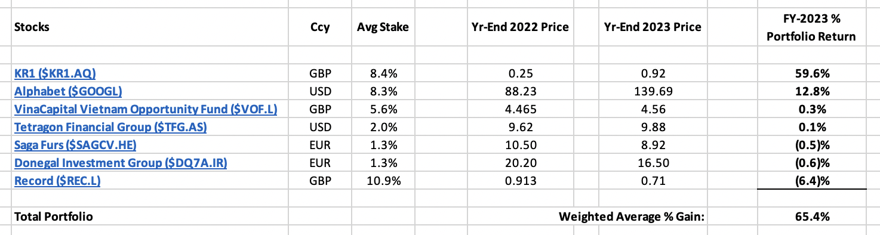Select the Ccy column header cell
The height and width of the screenshot is (235, 880).
[321, 27]
